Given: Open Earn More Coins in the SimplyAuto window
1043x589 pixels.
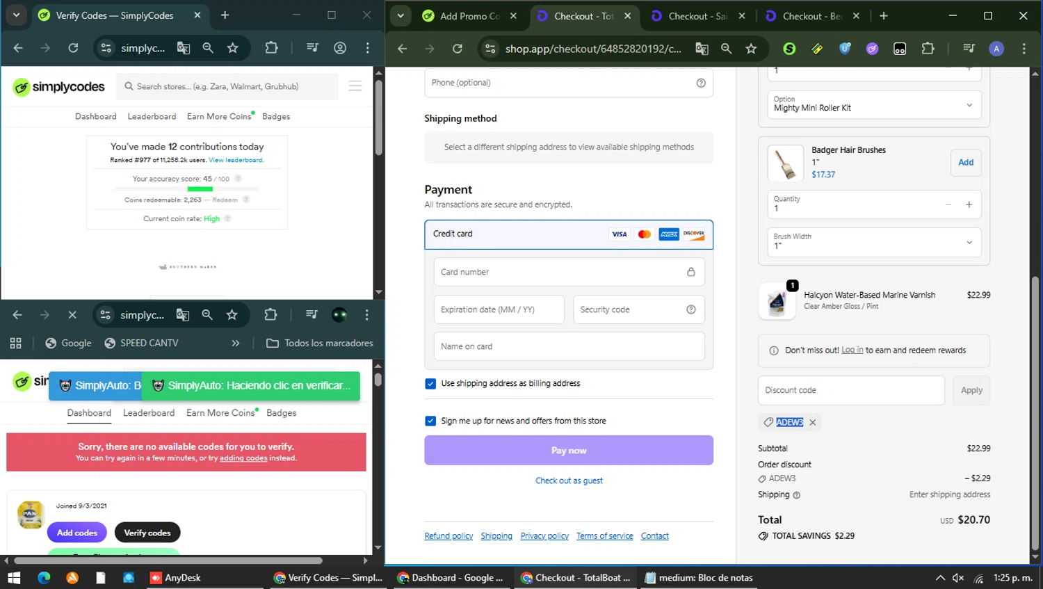Looking at the screenshot, I should pos(220,413).
